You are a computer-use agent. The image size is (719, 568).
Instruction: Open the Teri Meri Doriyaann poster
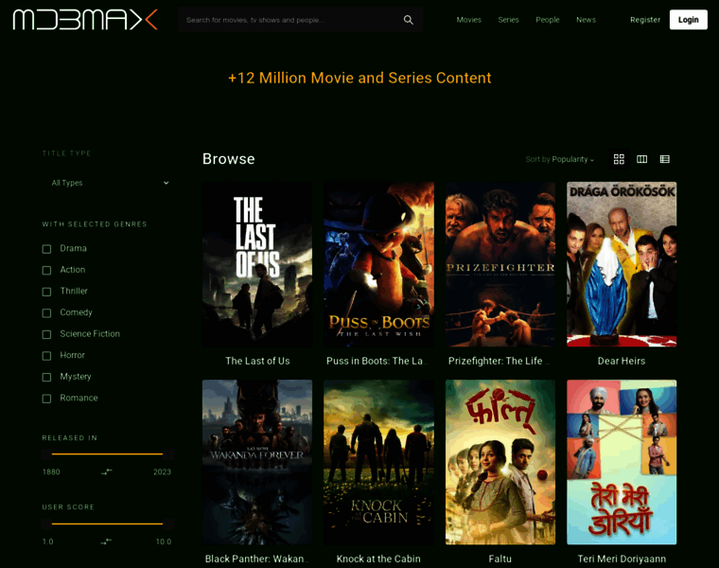pos(622,462)
